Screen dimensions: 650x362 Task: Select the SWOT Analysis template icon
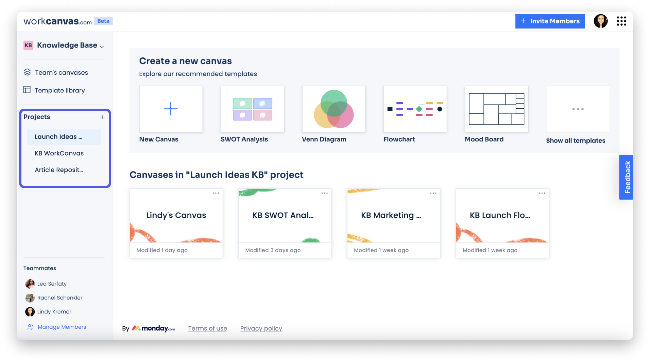[x=252, y=109]
